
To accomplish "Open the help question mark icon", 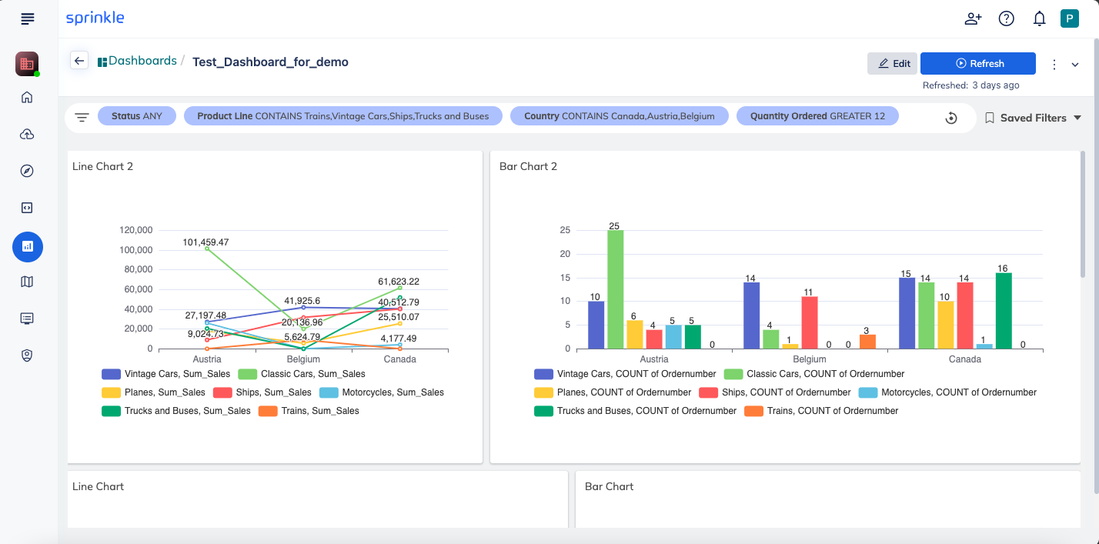I will click(1006, 18).
